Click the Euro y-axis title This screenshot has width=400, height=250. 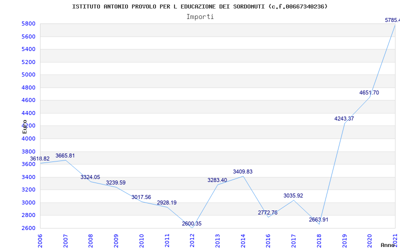pyautogui.click(x=24, y=126)
